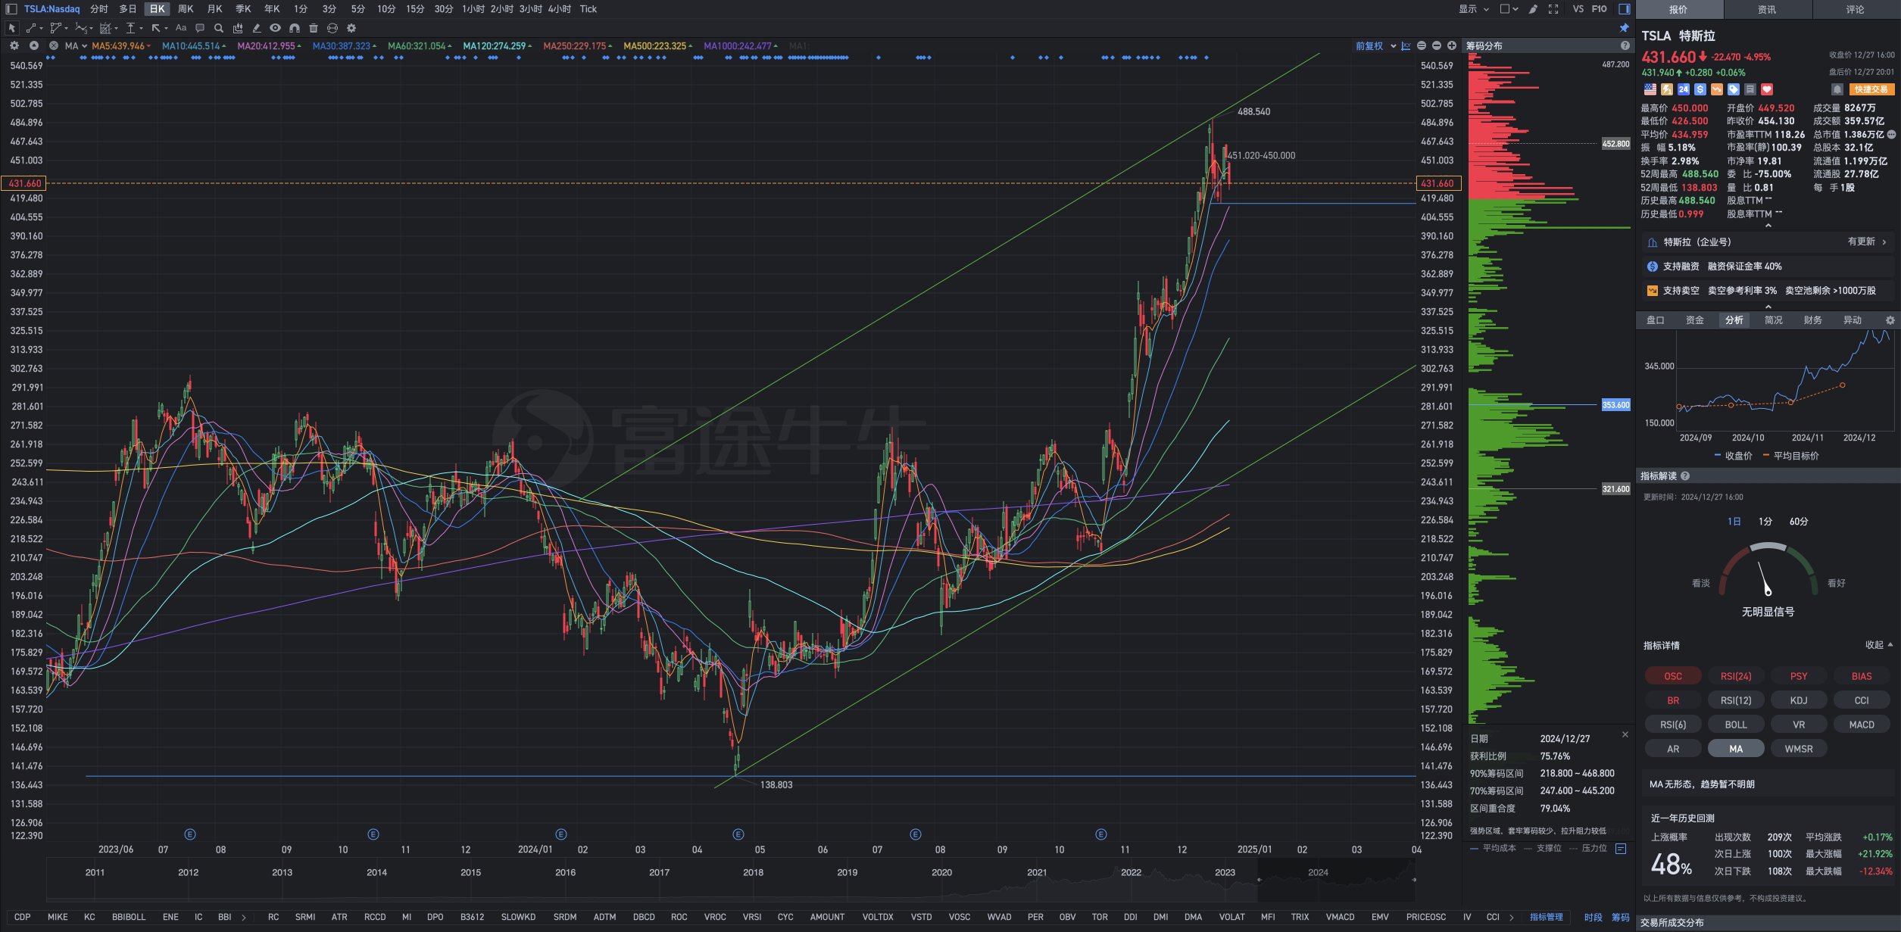Viewport: 1901px width, 932px height.
Task: Add TSLA to favorites heart icon
Action: [1767, 89]
